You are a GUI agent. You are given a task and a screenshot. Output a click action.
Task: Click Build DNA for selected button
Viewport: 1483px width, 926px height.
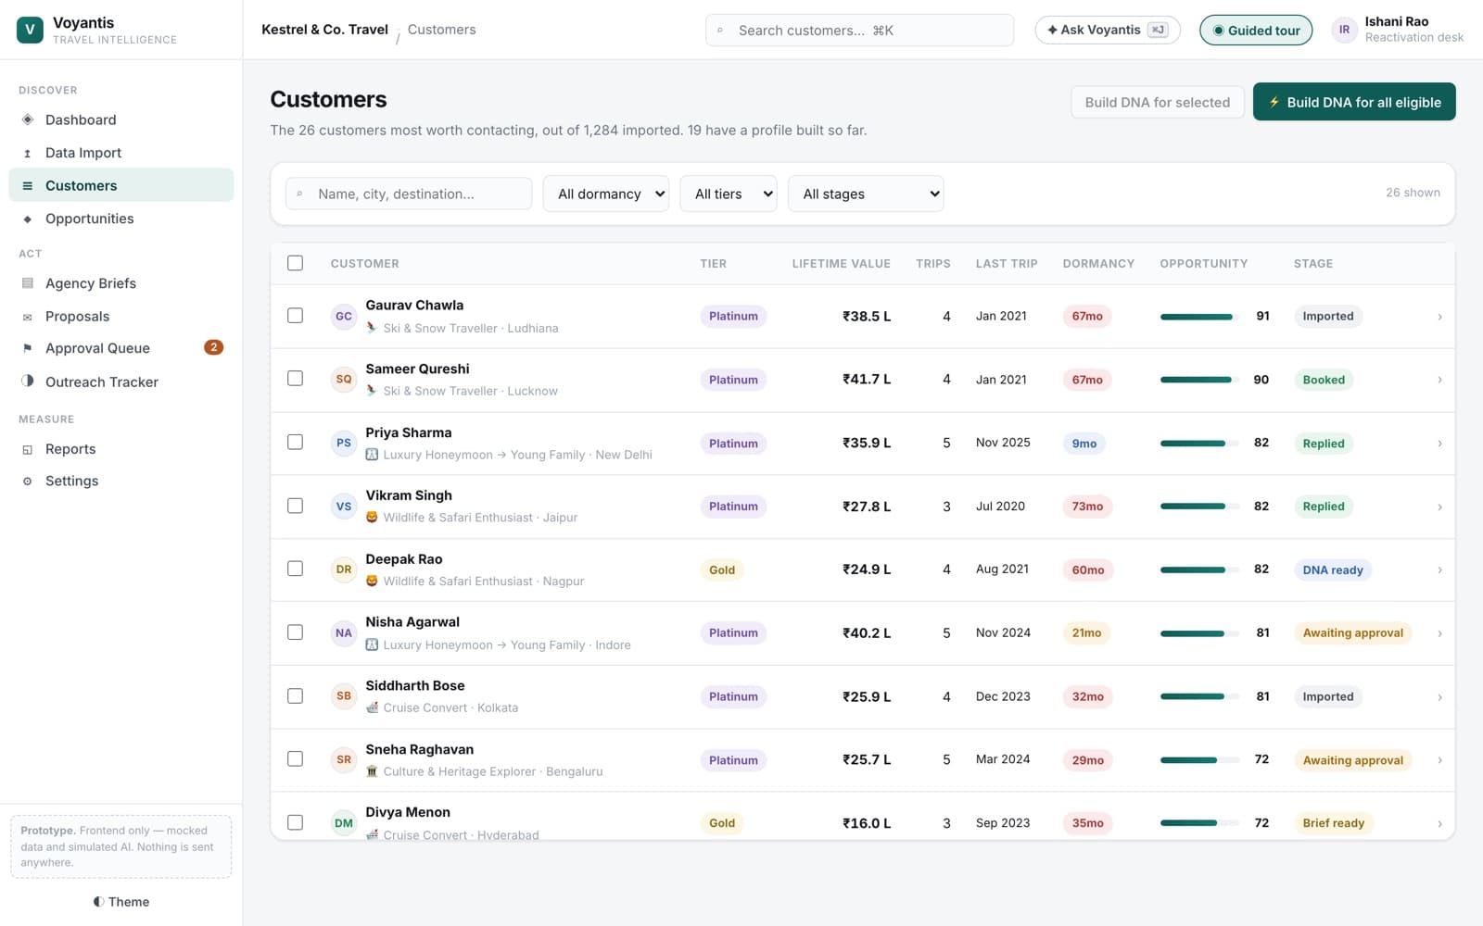click(x=1157, y=102)
